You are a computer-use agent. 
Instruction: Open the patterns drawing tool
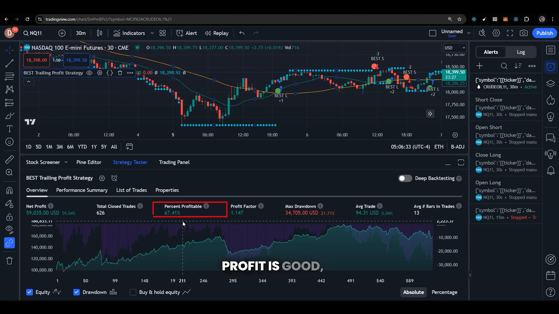click(9, 89)
